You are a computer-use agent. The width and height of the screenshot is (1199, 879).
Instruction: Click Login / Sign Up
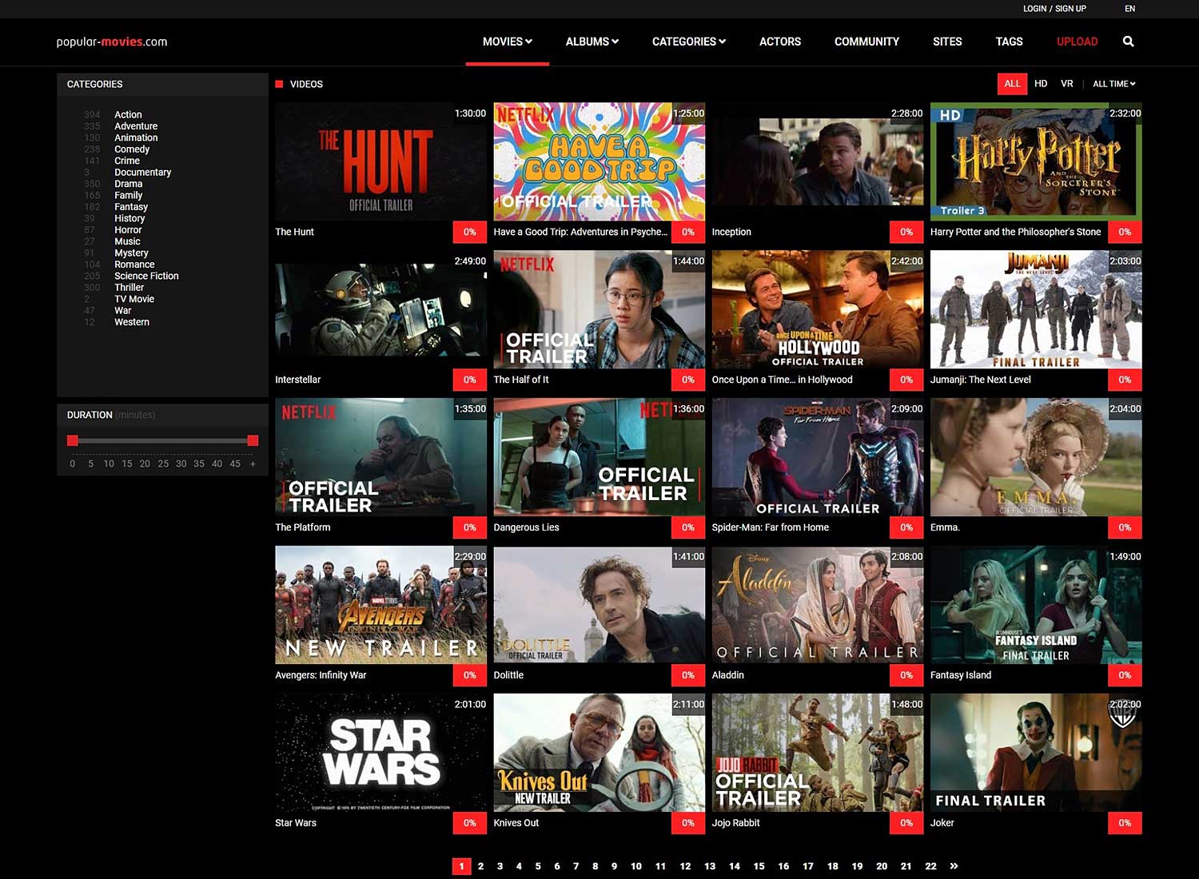[1054, 9]
